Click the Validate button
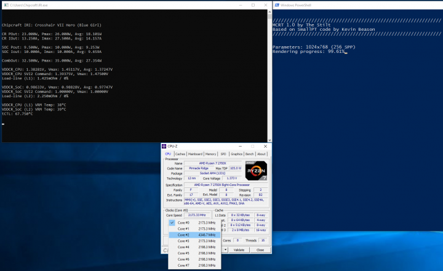 (x=239, y=250)
